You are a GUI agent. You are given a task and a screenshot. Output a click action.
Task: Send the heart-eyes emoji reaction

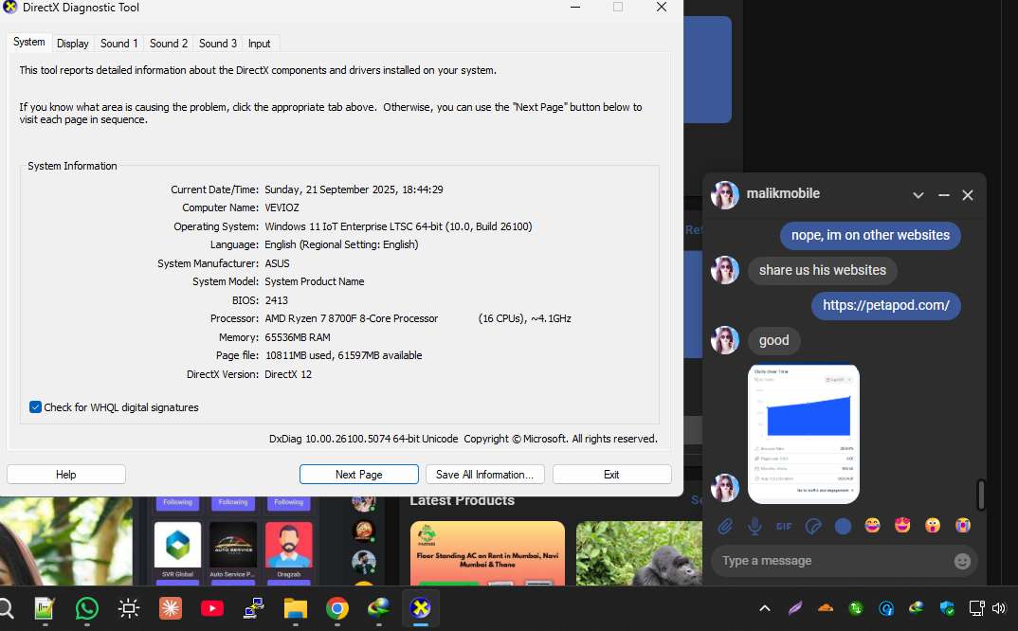pyautogui.click(x=902, y=526)
